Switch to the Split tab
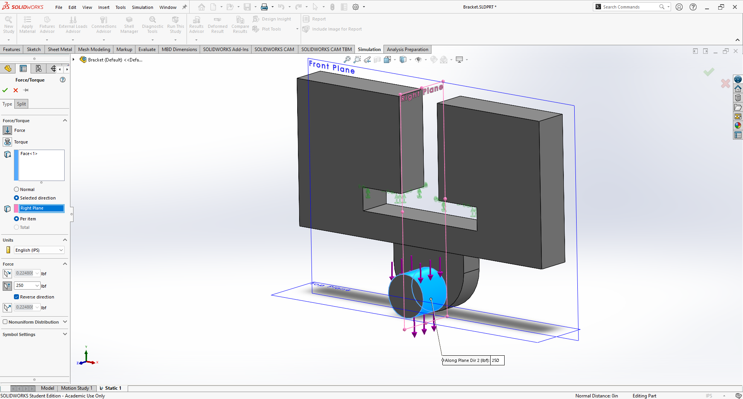 click(21, 104)
